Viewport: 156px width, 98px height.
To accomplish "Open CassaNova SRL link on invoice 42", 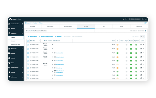I will coord(59,53).
